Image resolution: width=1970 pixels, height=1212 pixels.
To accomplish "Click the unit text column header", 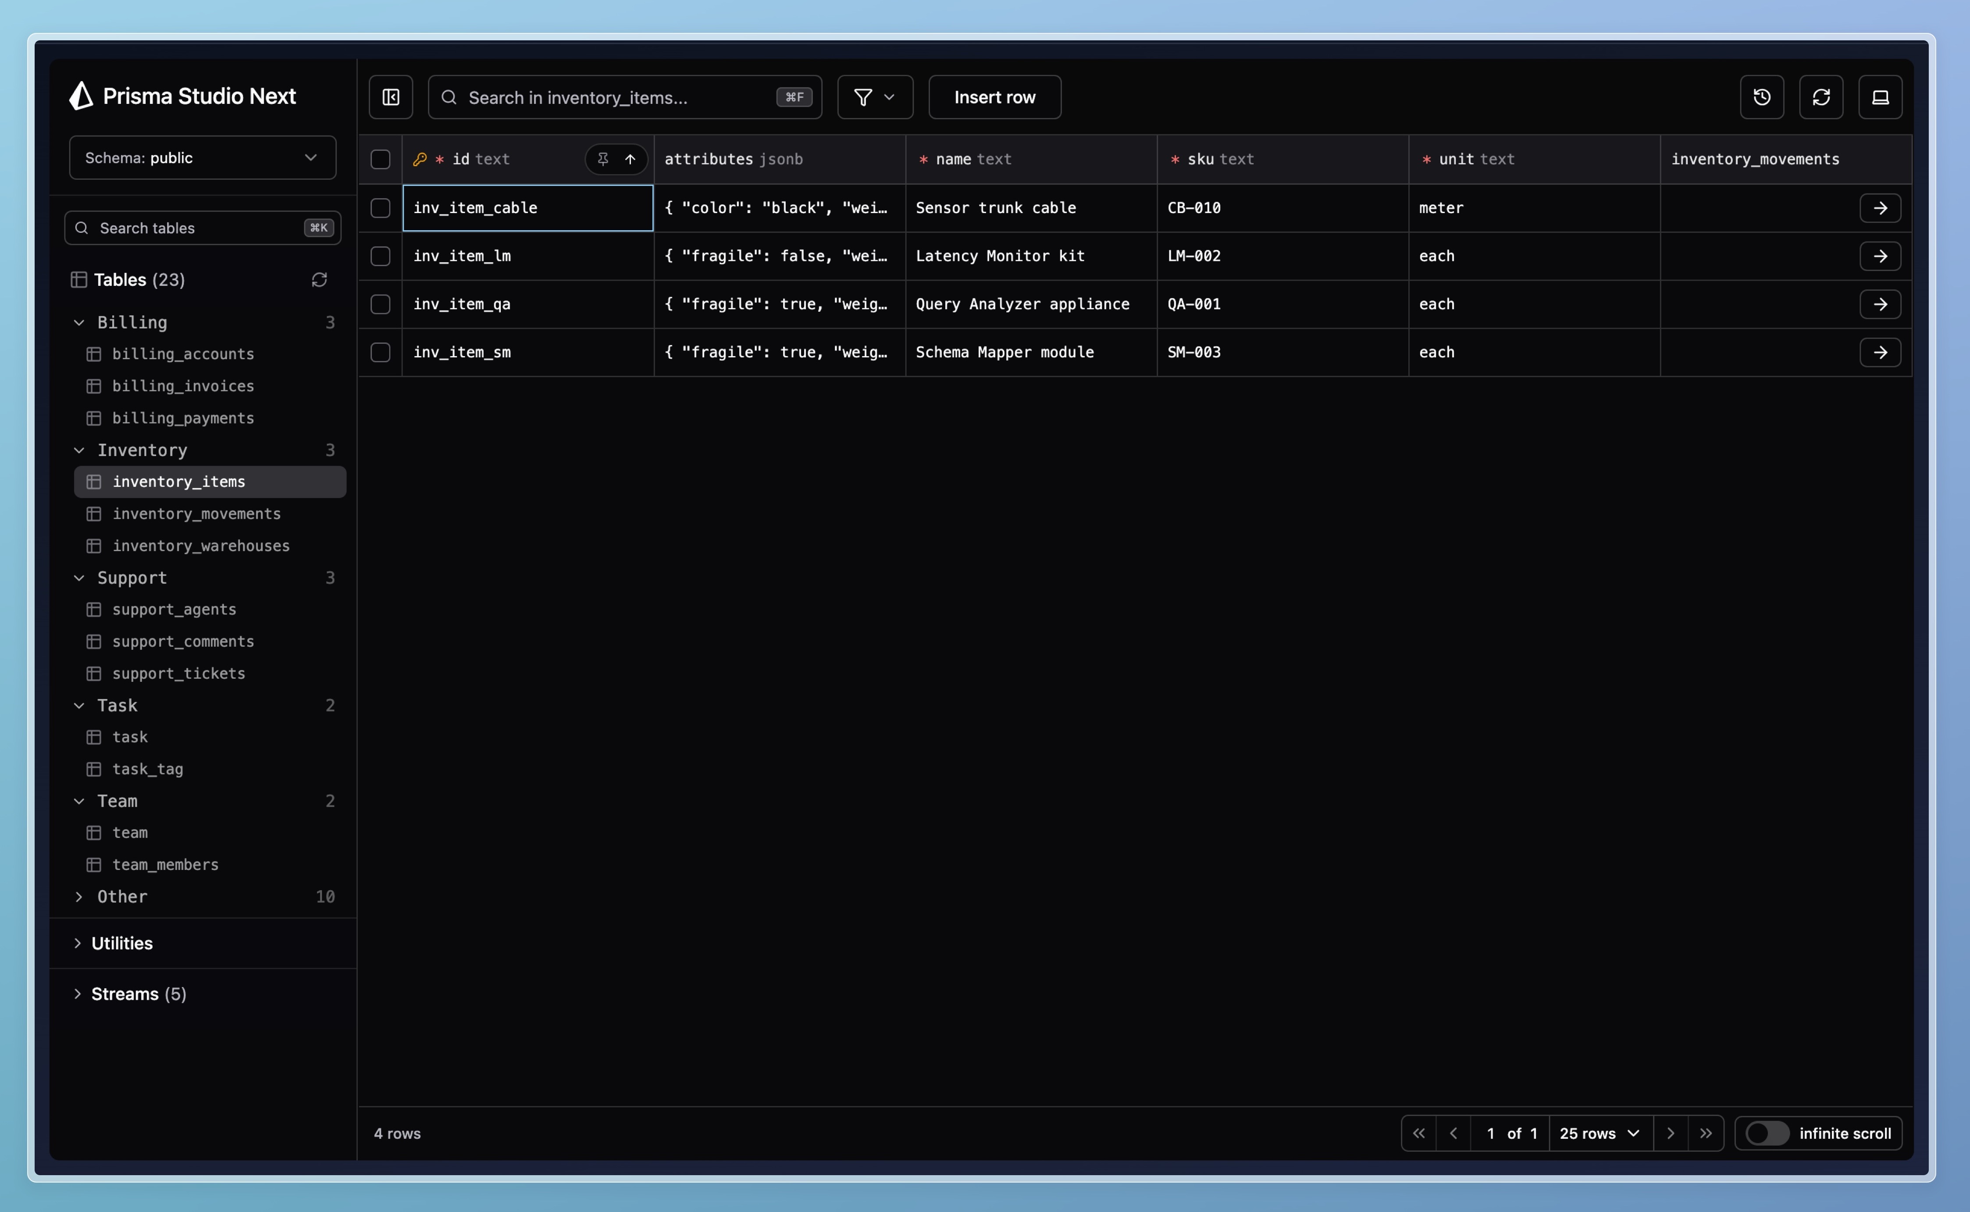I will pos(1535,159).
